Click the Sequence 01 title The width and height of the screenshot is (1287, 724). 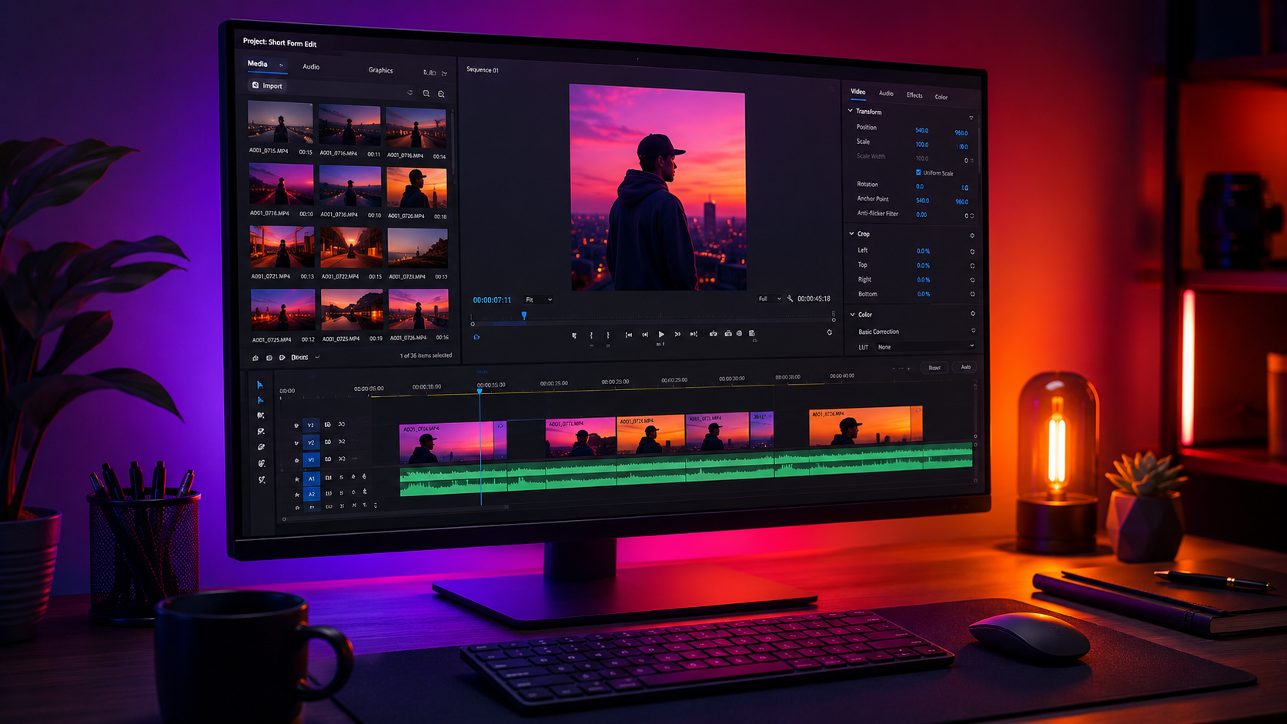pyautogui.click(x=483, y=70)
